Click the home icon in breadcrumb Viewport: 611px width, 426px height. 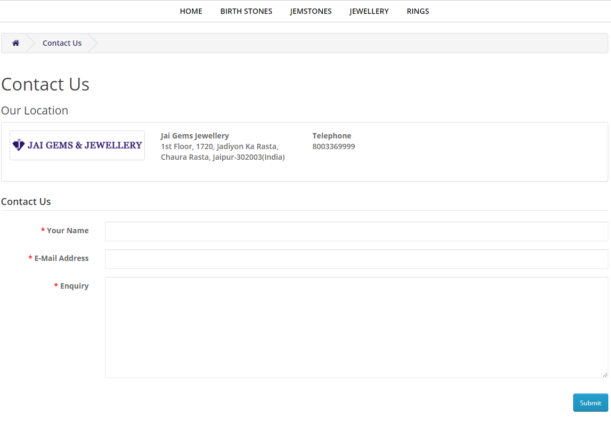(15, 43)
